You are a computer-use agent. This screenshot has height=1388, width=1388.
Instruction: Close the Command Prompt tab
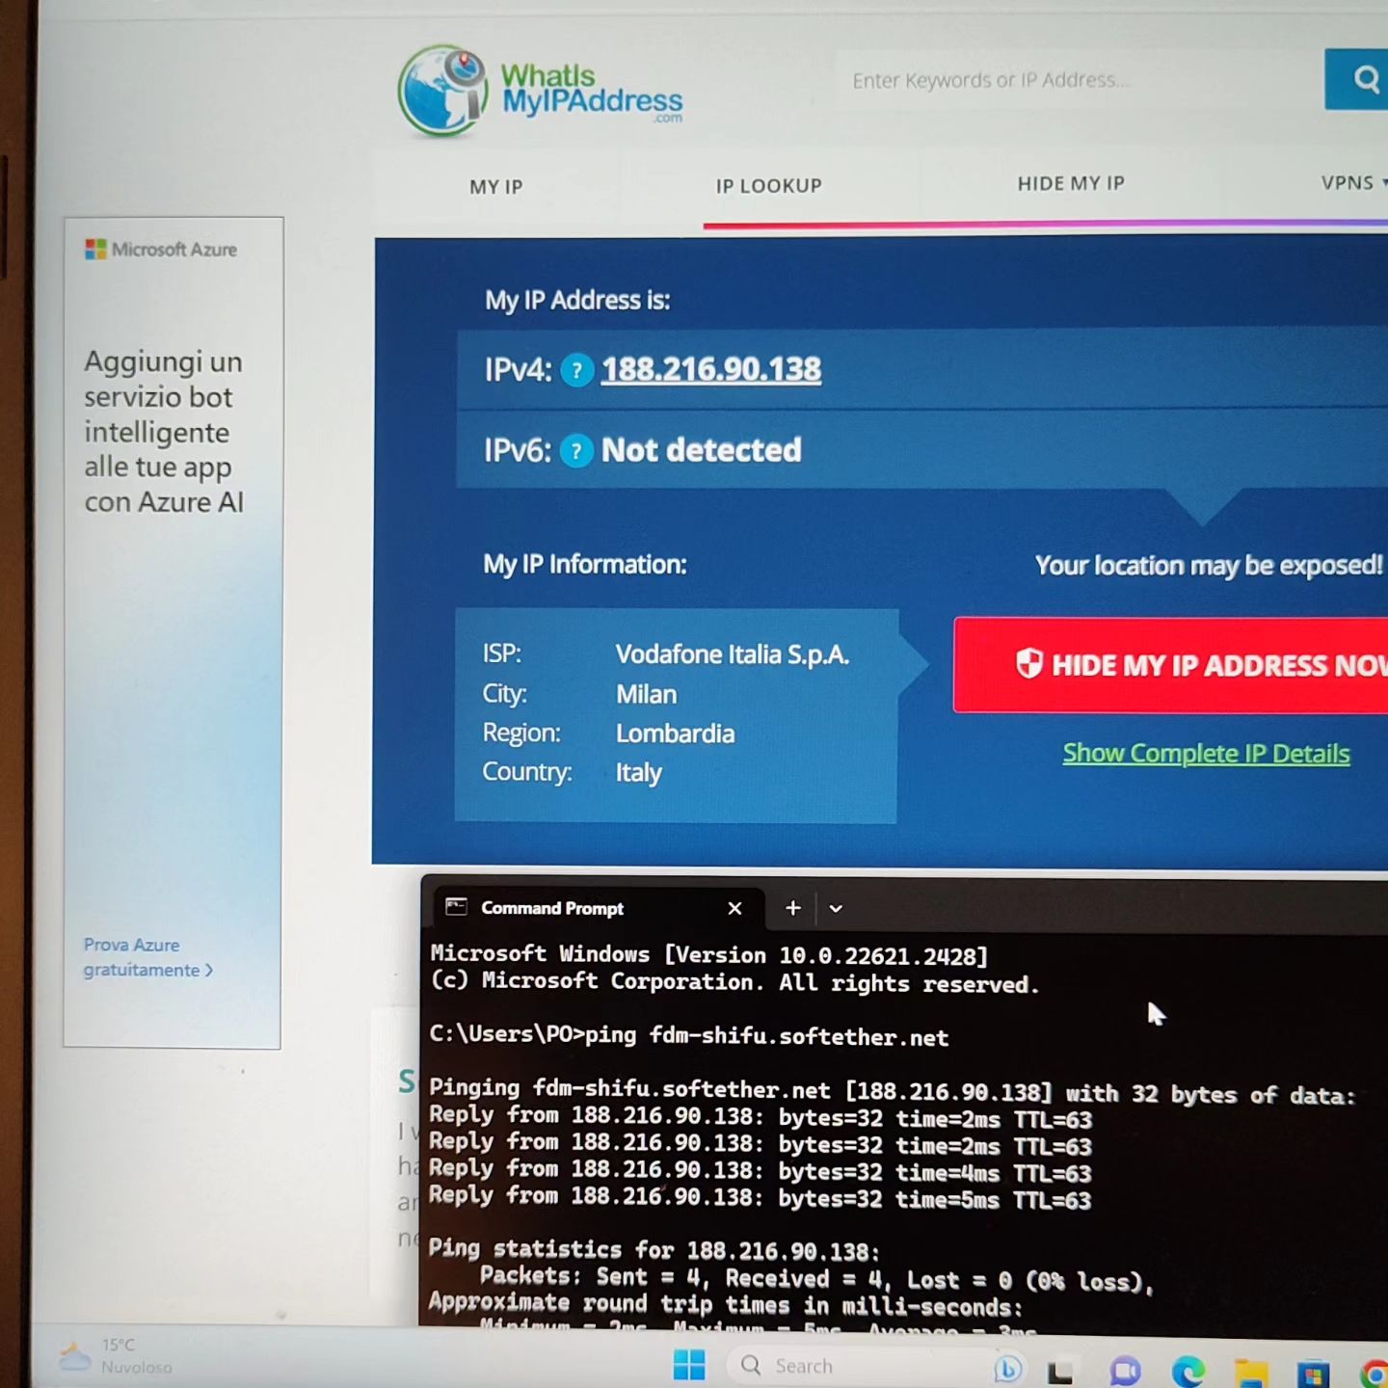[734, 908]
